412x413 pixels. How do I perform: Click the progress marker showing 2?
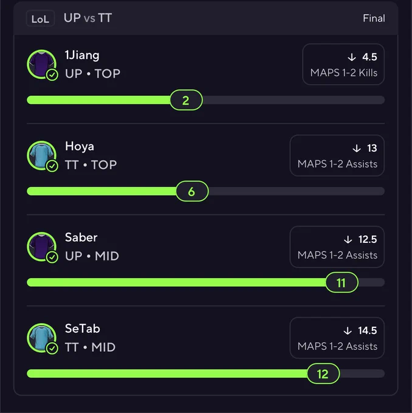(187, 100)
